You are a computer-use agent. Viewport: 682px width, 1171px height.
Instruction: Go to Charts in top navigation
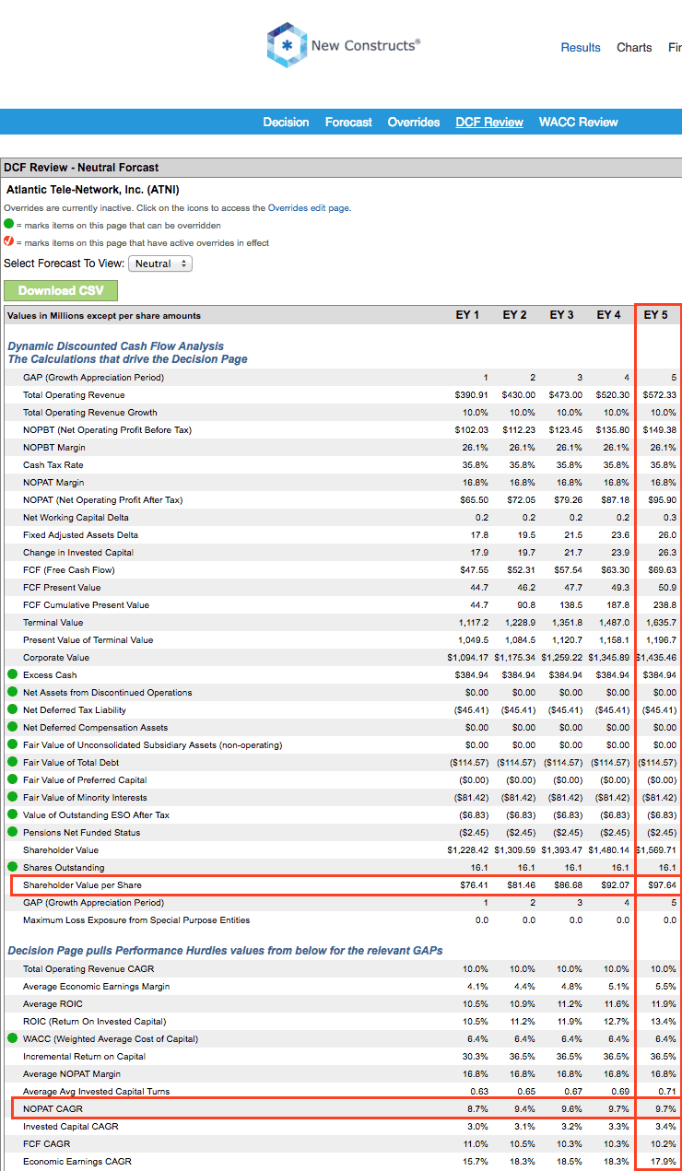634,47
